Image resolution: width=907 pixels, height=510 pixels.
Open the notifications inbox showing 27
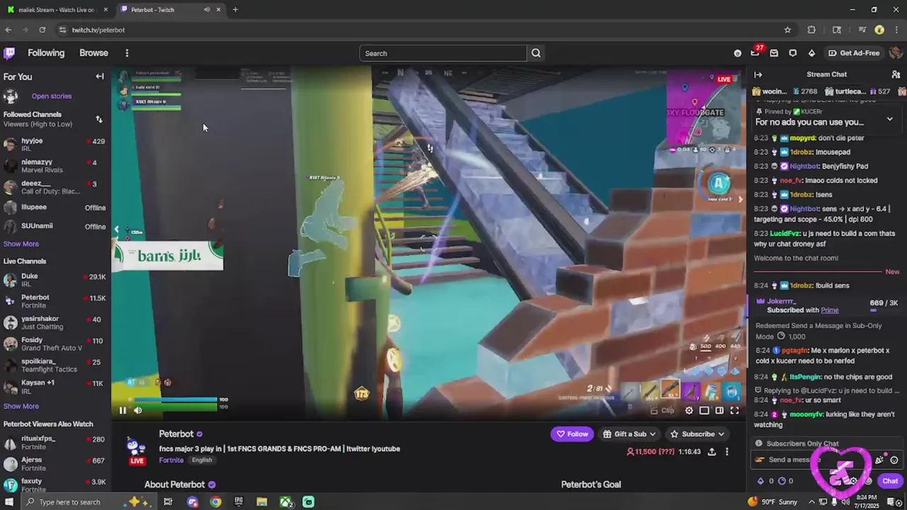[755, 53]
